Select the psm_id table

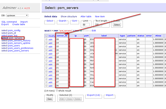pos(12,33)
